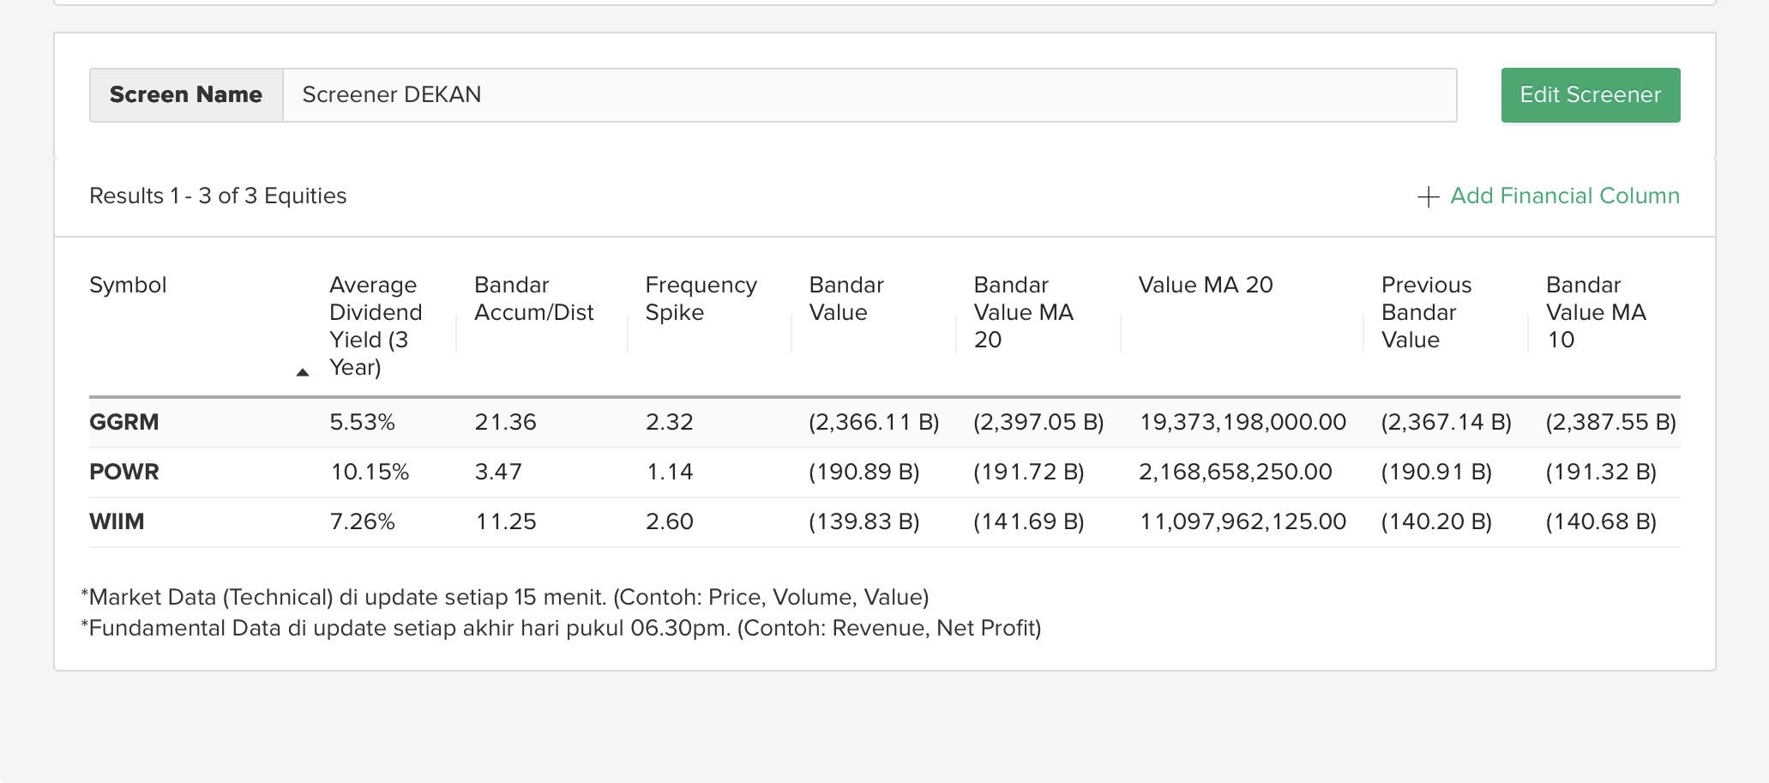Image resolution: width=1769 pixels, height=783 pixels.
Task: Click the Bandar Value column header
Action: (845, 299)
